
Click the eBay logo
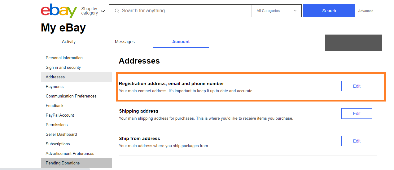[59, 11]
